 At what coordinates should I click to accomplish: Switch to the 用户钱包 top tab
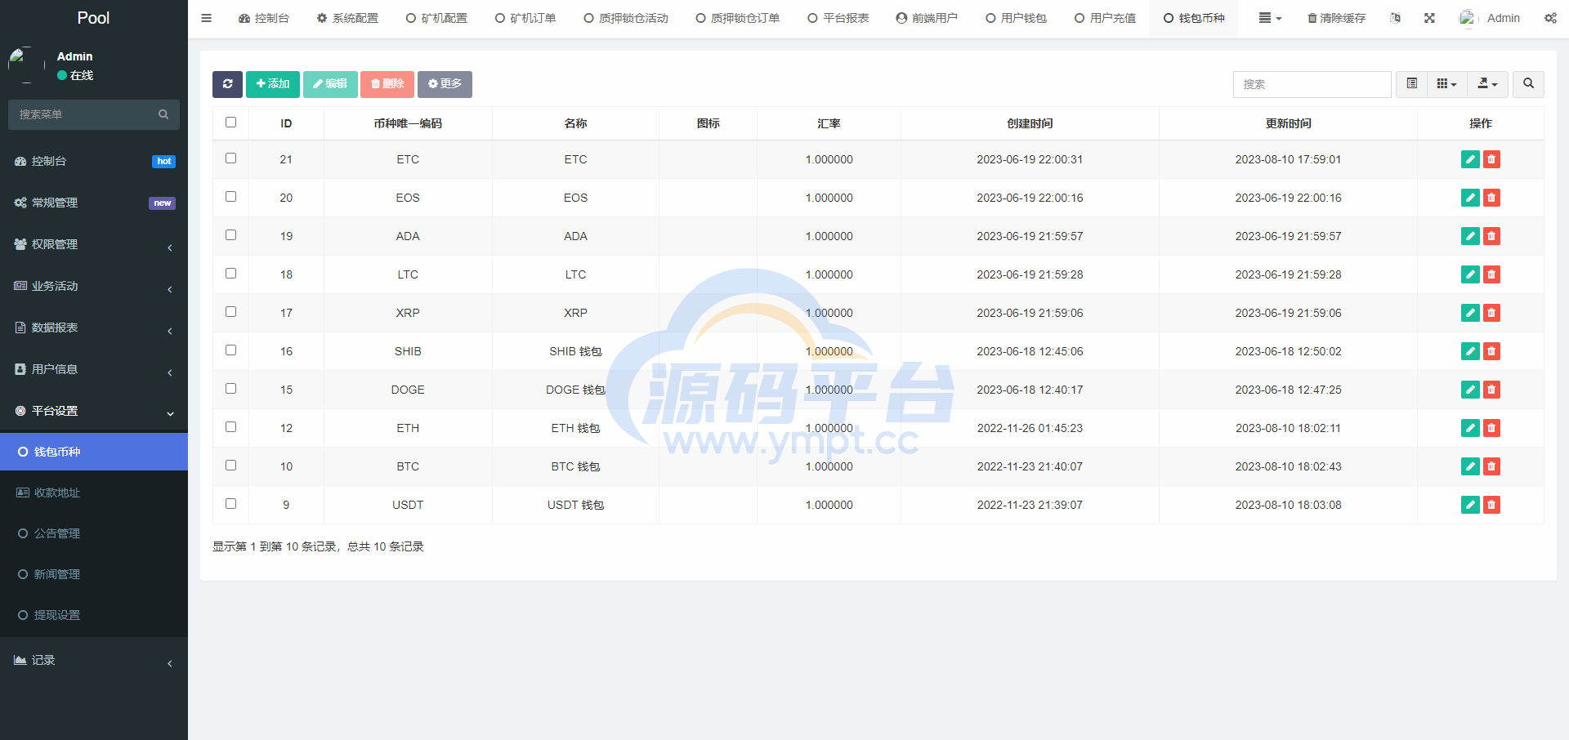click(x=1016, y=18)
